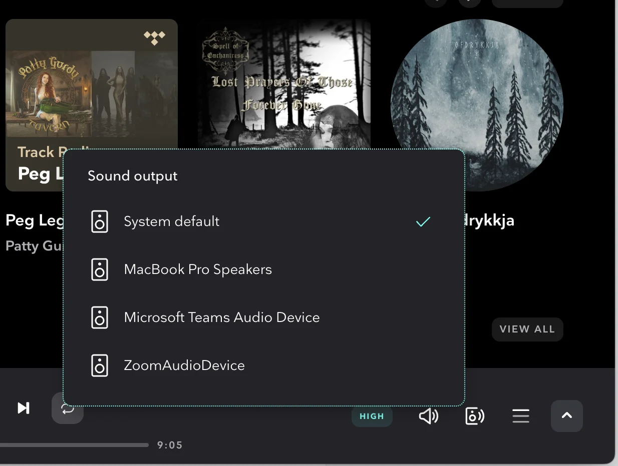The height and width of the screenshot is (466, 618).
Task: Choose MacBook Pro Speakers as output
Action: (198, 269)
